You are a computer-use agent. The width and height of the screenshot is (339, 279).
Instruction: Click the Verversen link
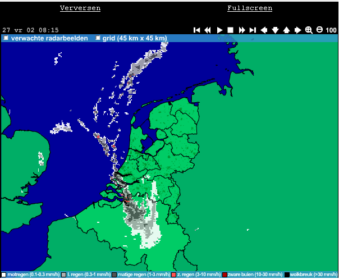pos(80,8)
